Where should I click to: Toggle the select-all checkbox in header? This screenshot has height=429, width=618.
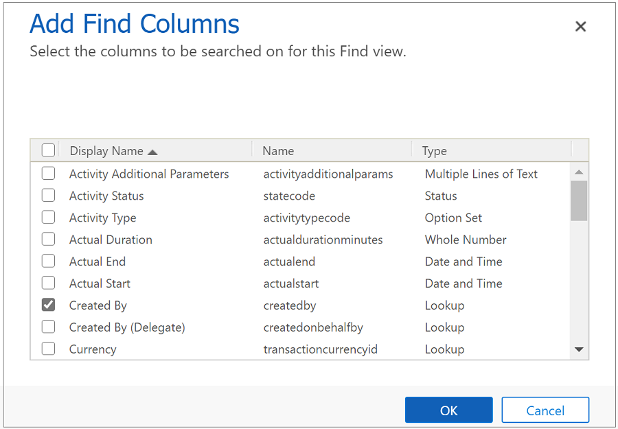[49, 150]
